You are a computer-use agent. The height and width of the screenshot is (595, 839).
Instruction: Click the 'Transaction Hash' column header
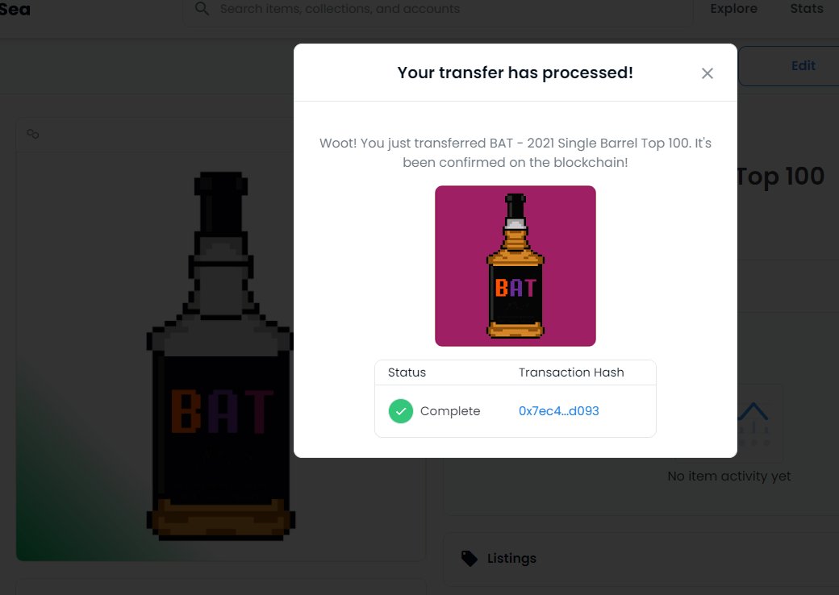coord(571,372)
